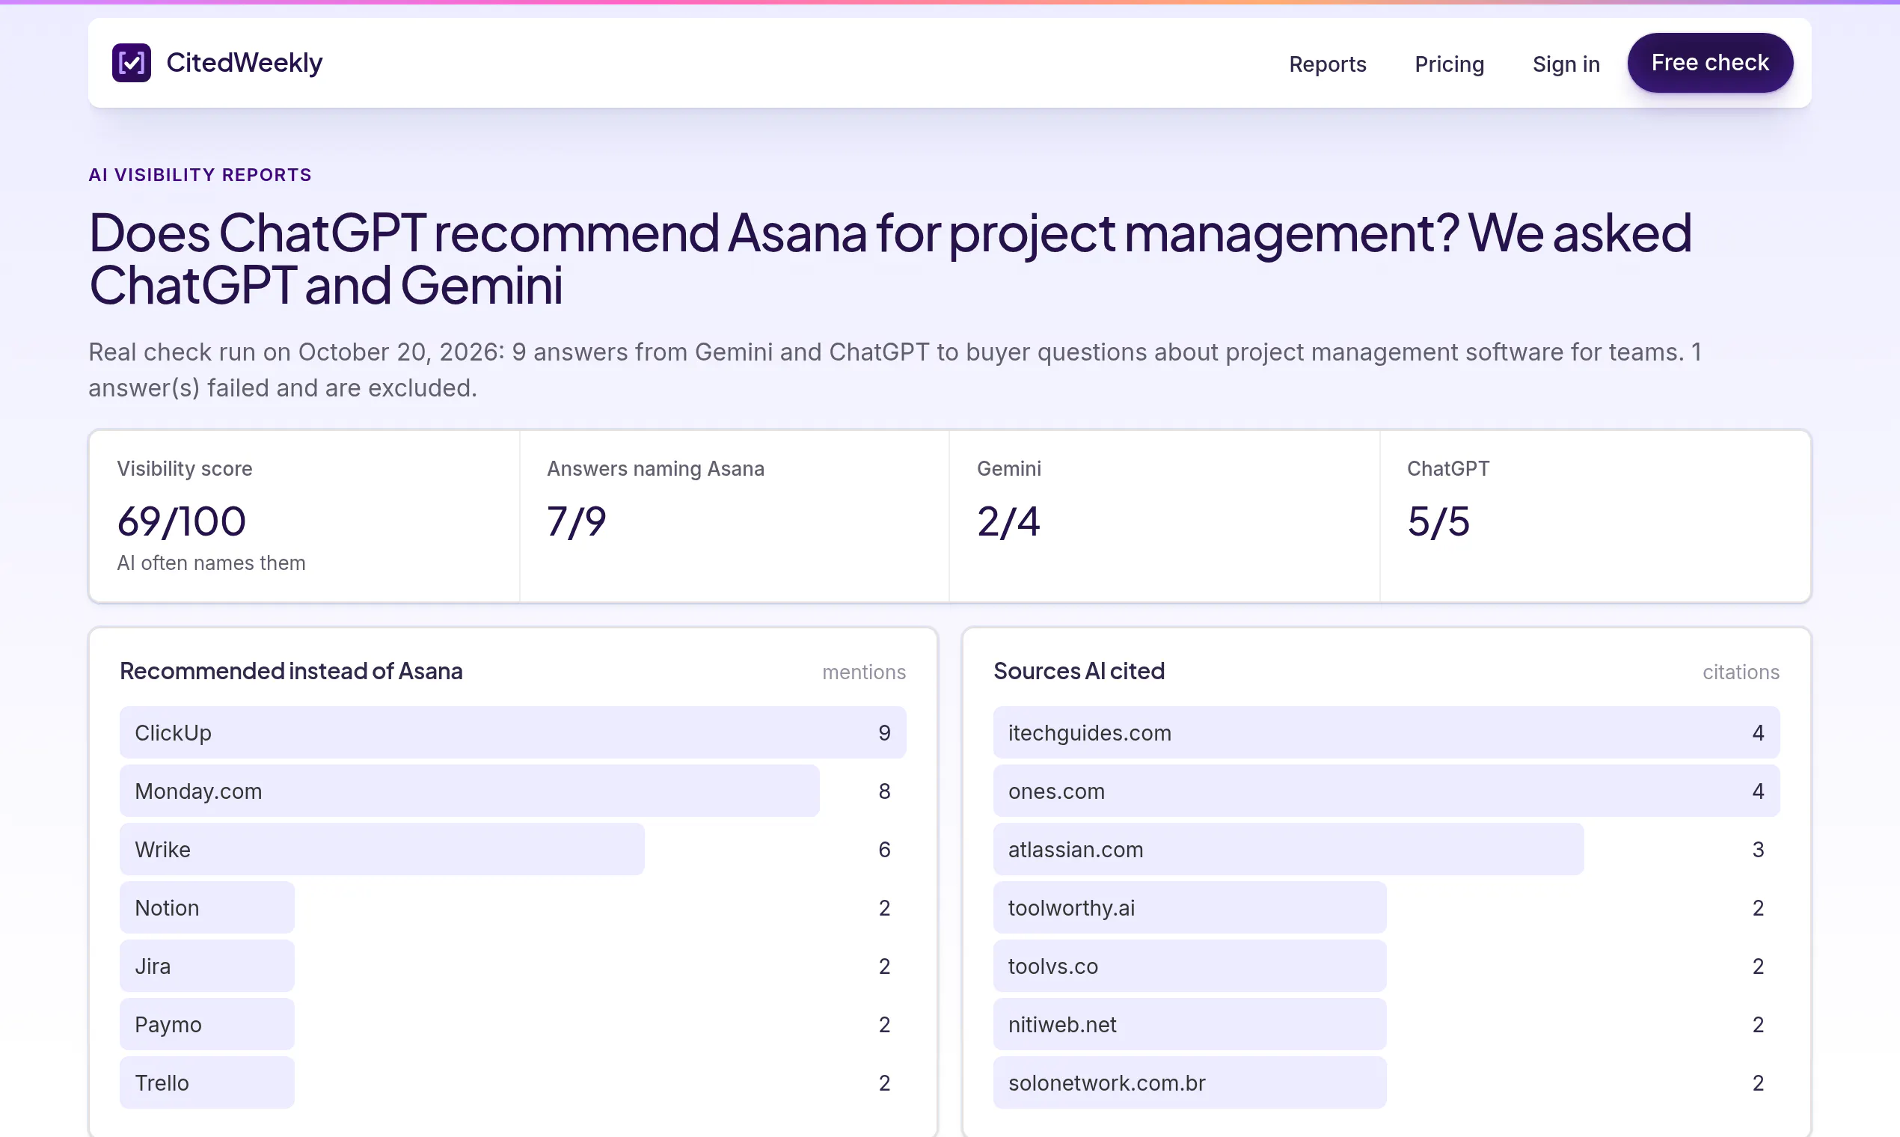The width and height of the screenshot is (1900, 1137).
Task: Click the 'Recommended instead of Asana' heading
Action: (x=291, y=671)
